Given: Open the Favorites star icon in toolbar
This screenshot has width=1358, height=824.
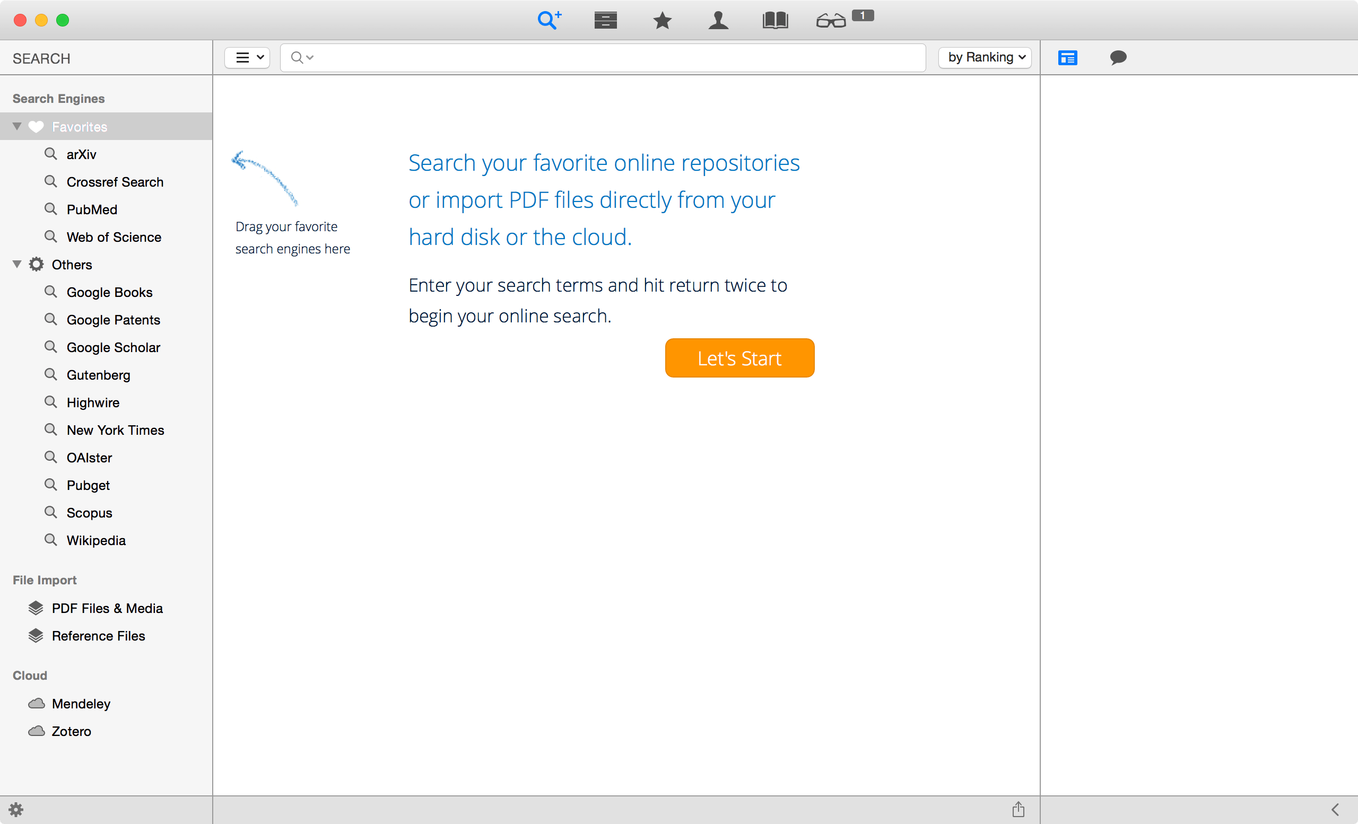Looking at the screenshot, I should 662,21.
